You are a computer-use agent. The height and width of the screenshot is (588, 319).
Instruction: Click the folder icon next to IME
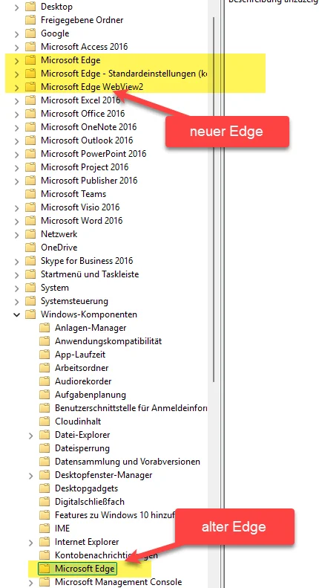[45, 529]
